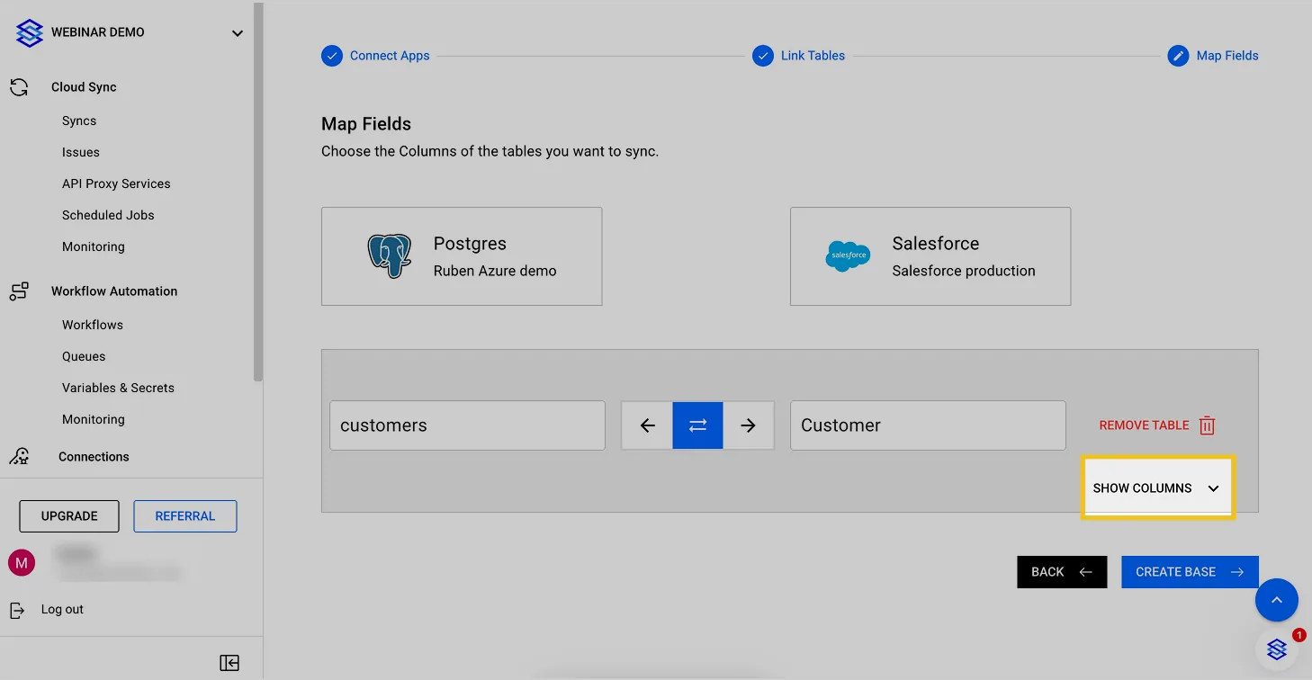1312x680 pixels.
Task: Set sync direction to left arrow
Action: point(647,425)
